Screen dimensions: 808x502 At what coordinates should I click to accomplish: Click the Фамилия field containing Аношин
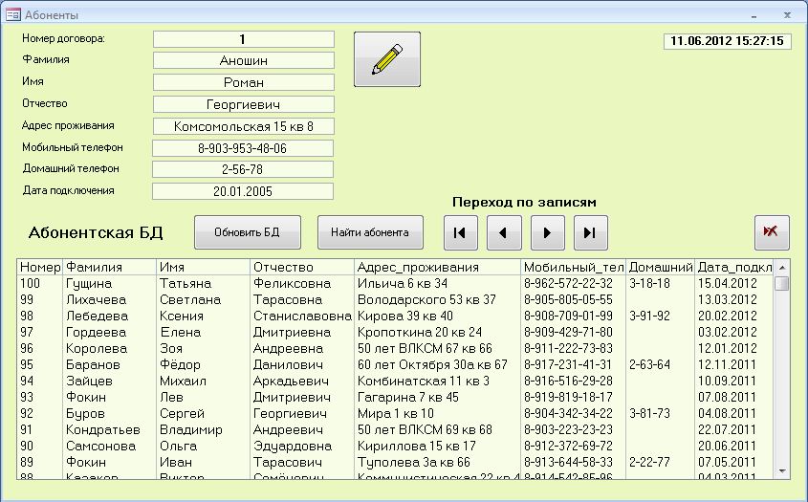coord(243,60)
